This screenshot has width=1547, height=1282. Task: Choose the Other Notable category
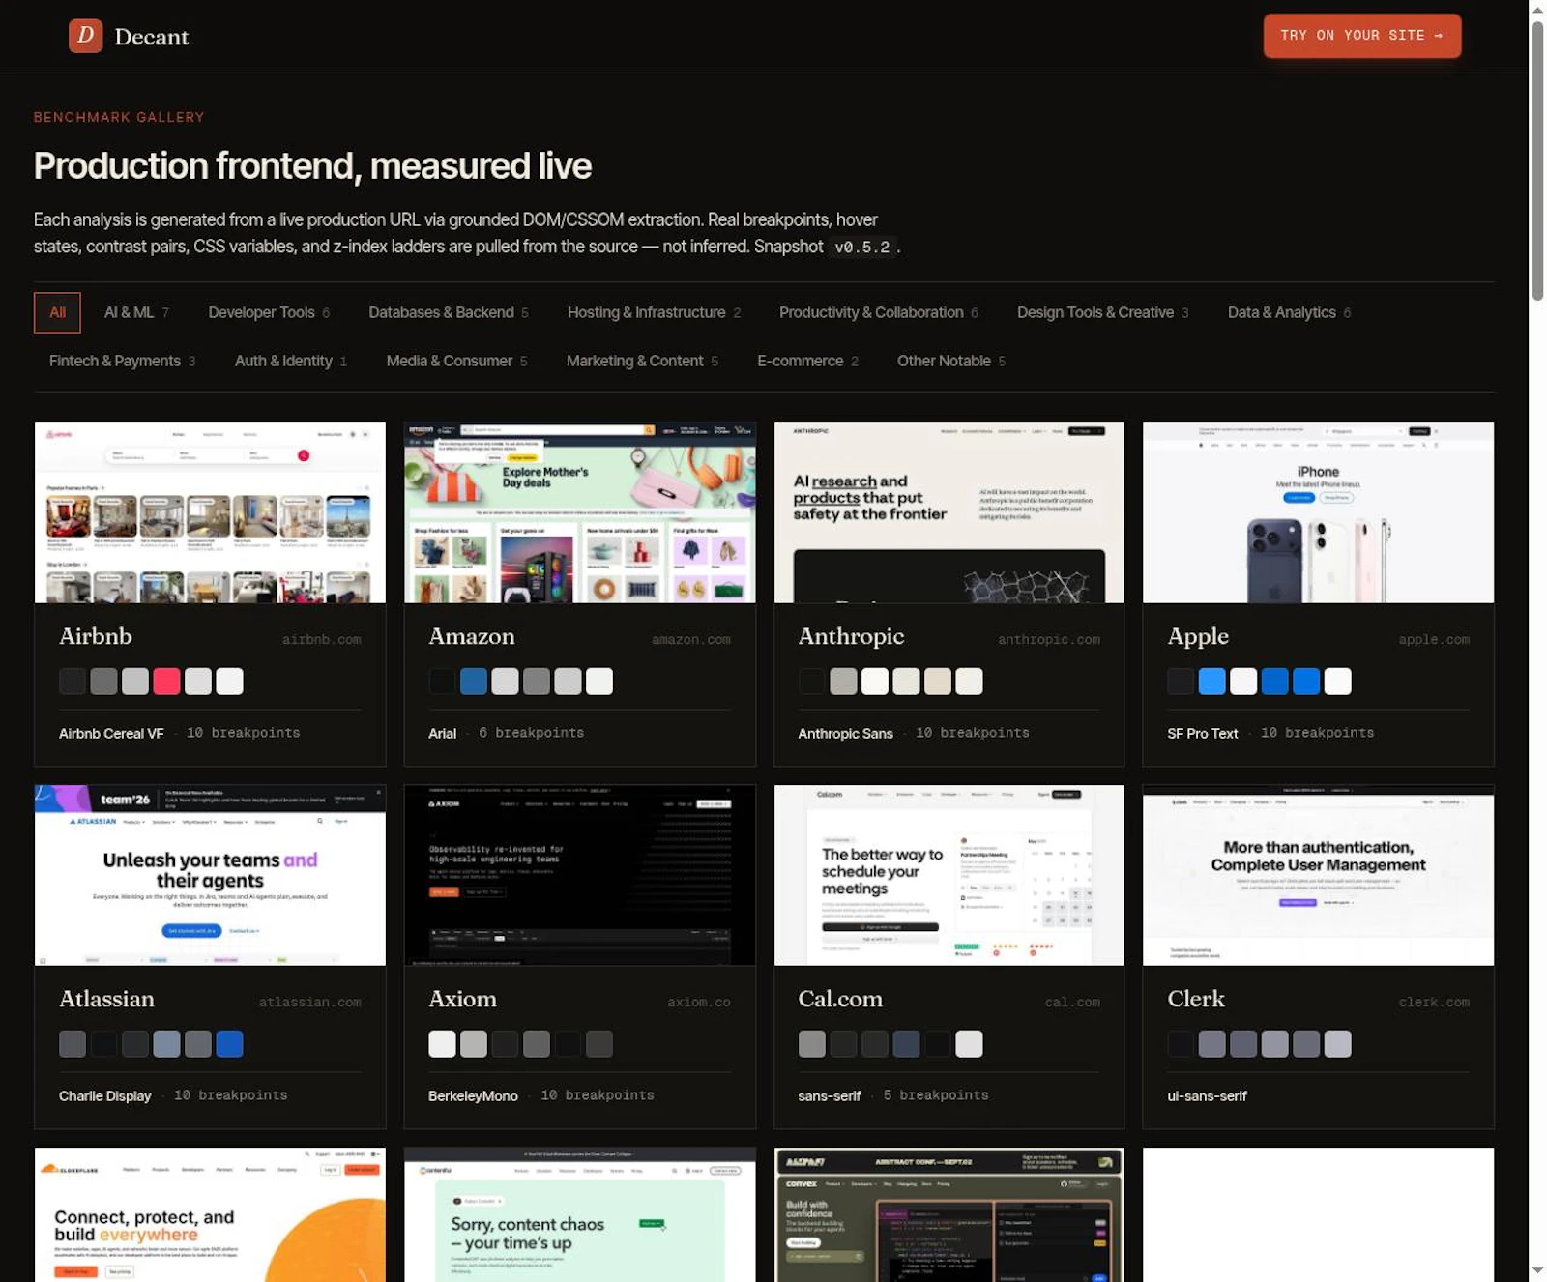pyautogui.click(x=951, y=361)
